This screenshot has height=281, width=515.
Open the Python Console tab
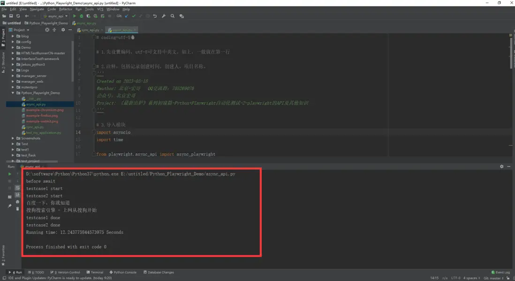[123, 272]
